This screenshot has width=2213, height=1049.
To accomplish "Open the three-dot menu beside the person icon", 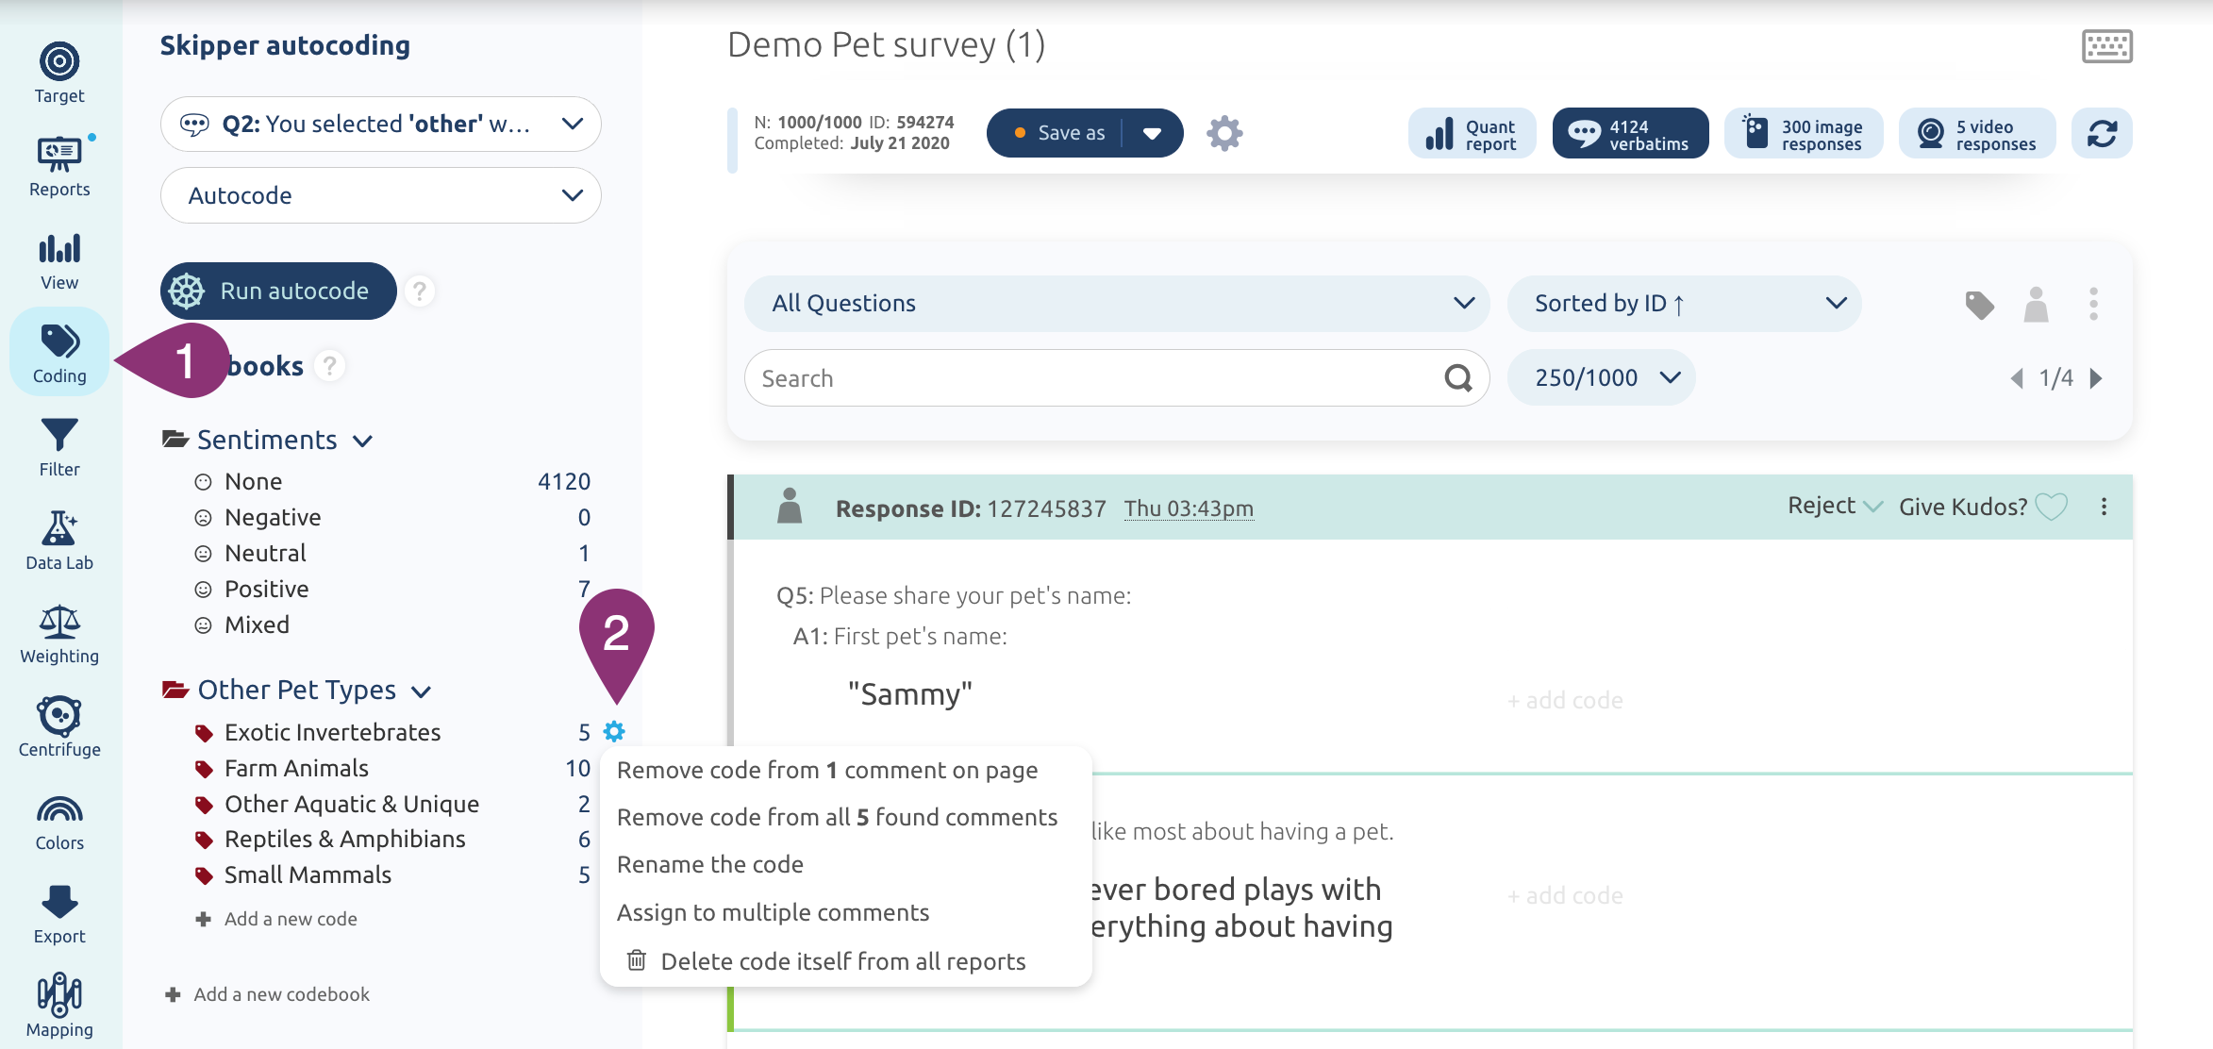I will pyautogui.click(x=2093, y=304).
